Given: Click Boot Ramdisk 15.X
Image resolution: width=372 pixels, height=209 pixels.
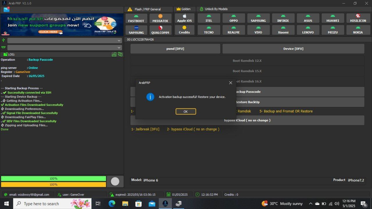Looking at the screenshot, I should [x=247, y=71].
